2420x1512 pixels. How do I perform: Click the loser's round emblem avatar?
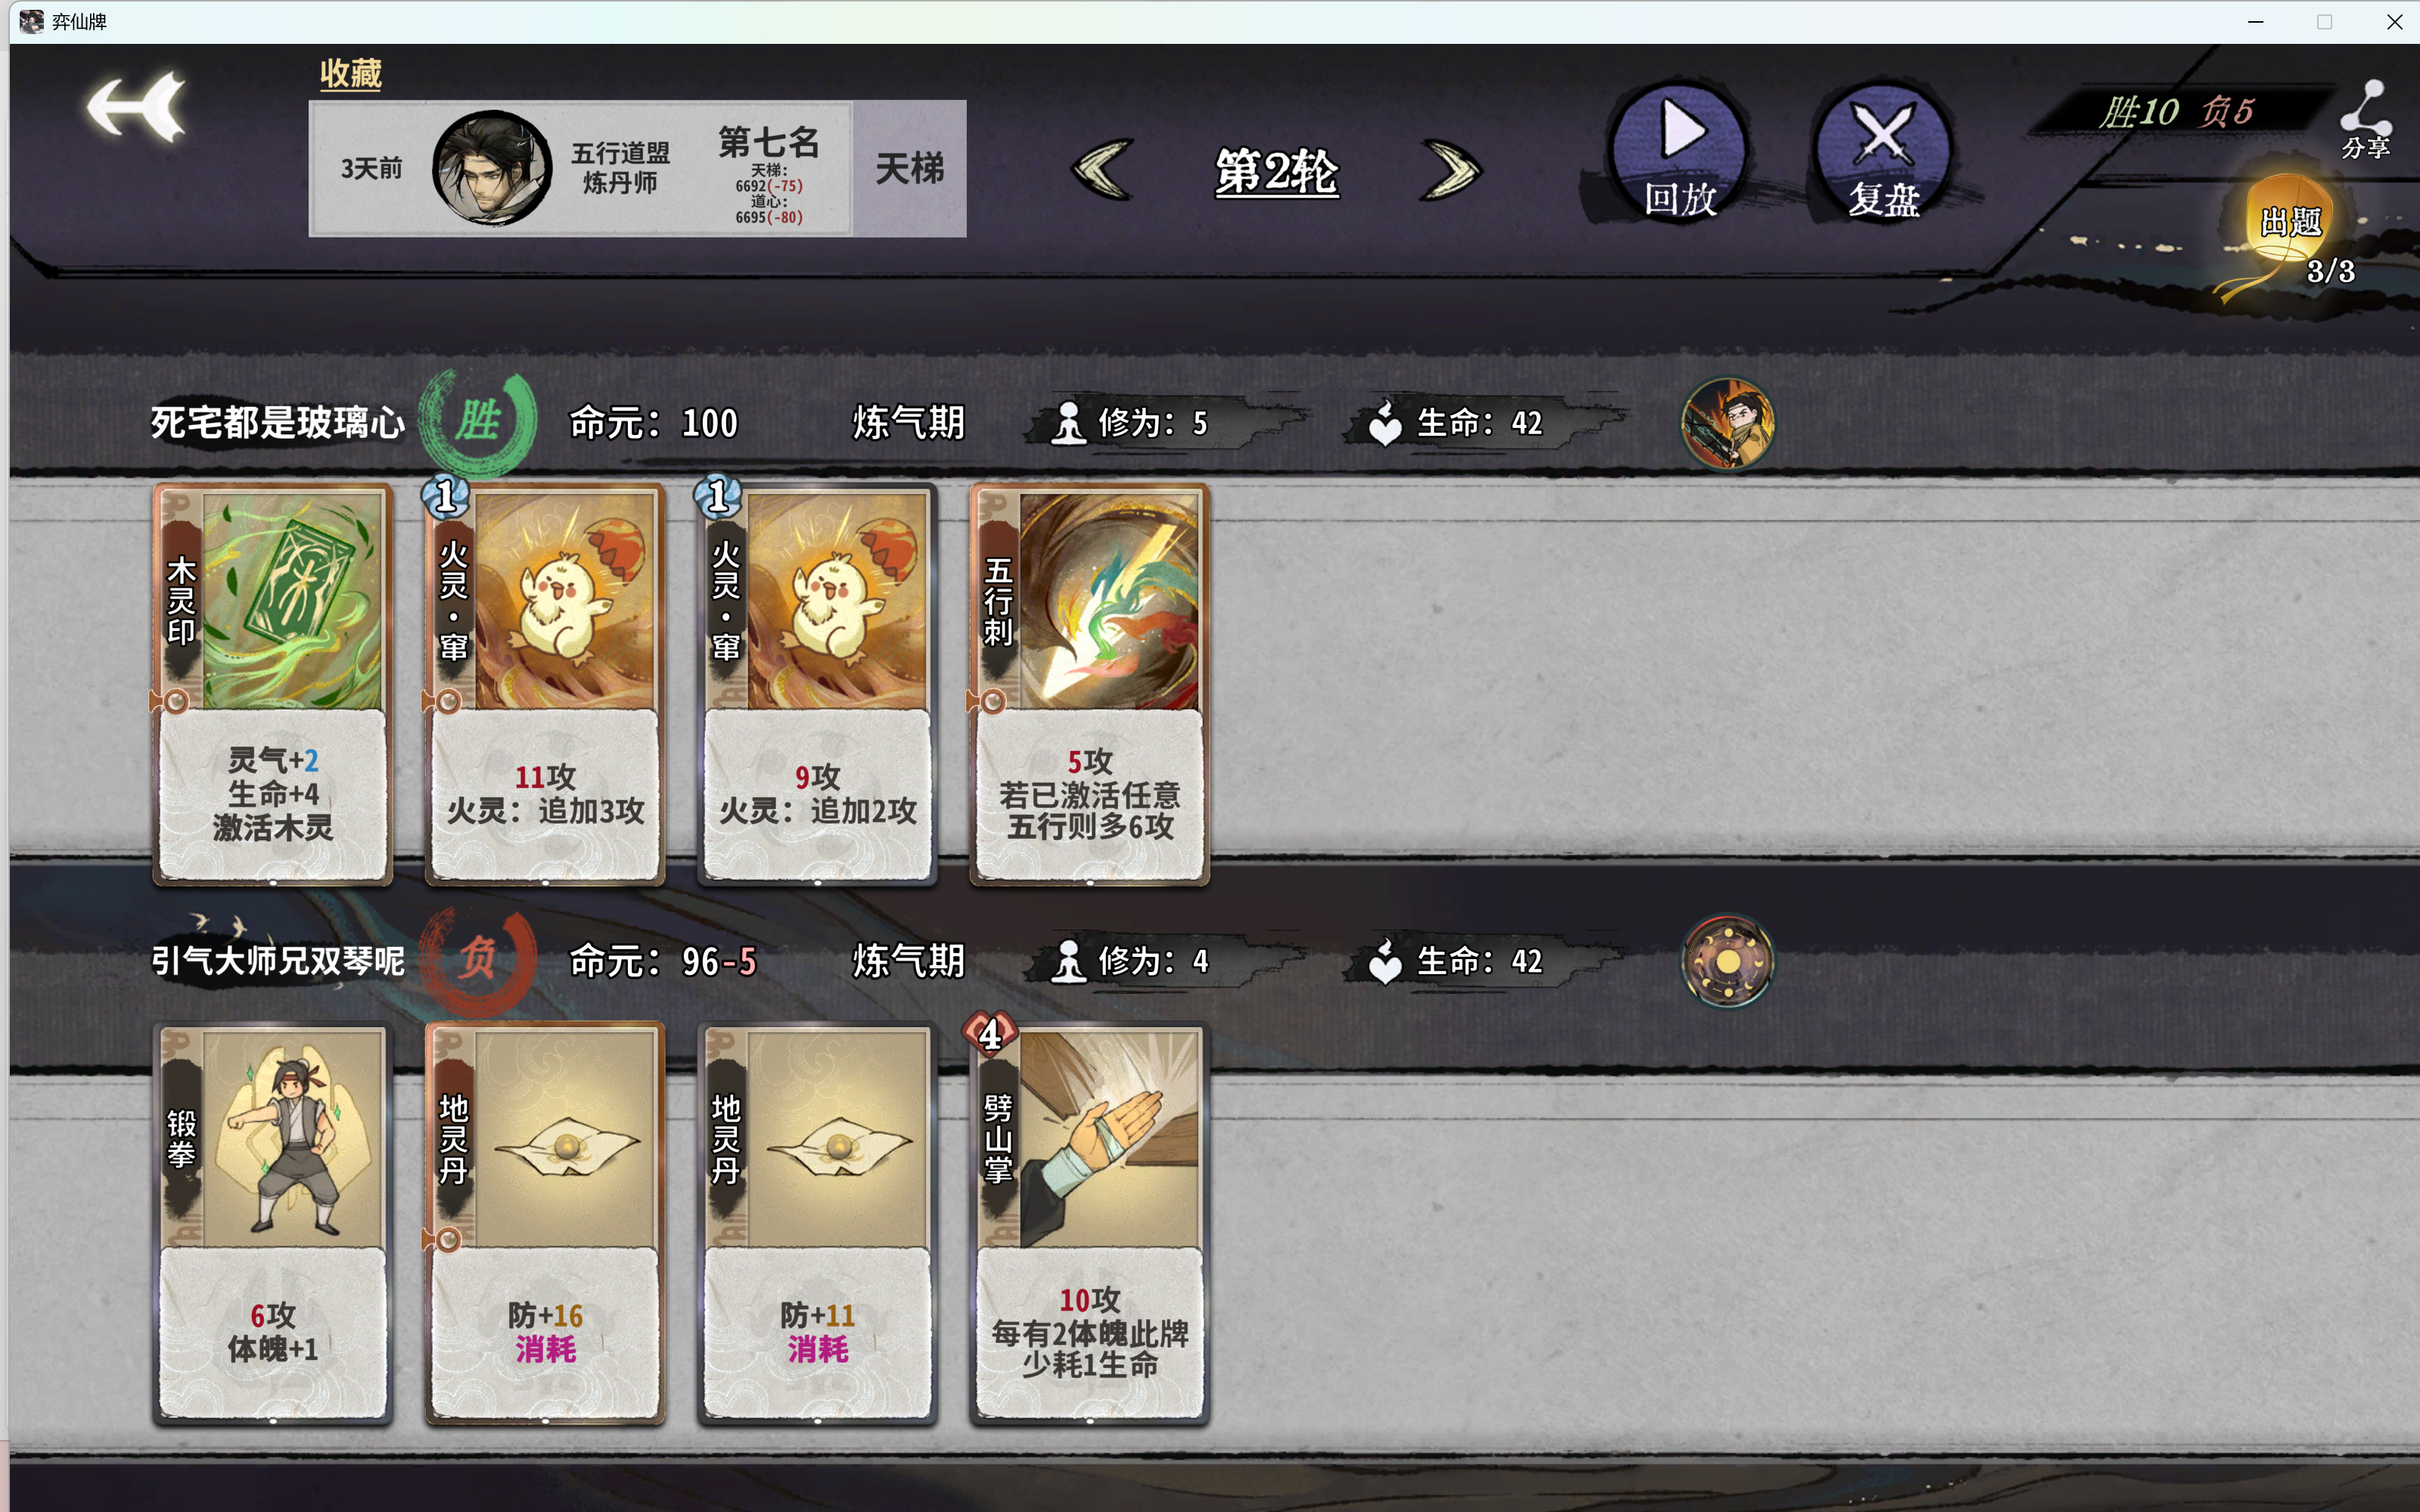[1727, 961]
